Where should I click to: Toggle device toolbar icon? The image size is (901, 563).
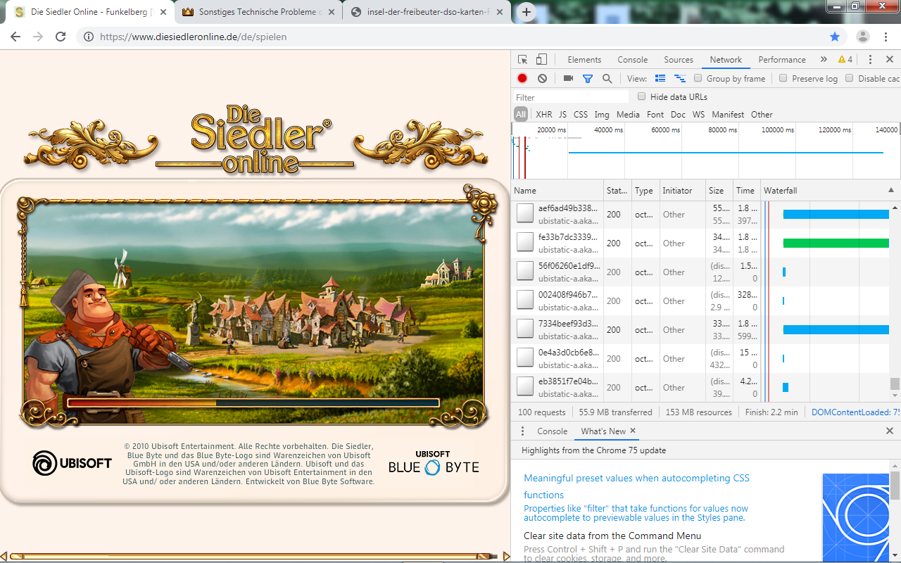pos(541,59)
